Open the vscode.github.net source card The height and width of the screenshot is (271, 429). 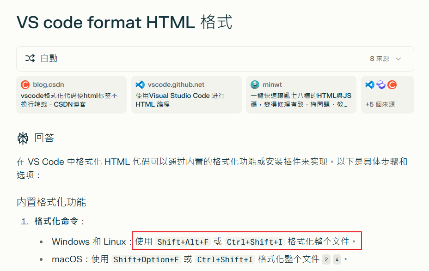(186, 95)
